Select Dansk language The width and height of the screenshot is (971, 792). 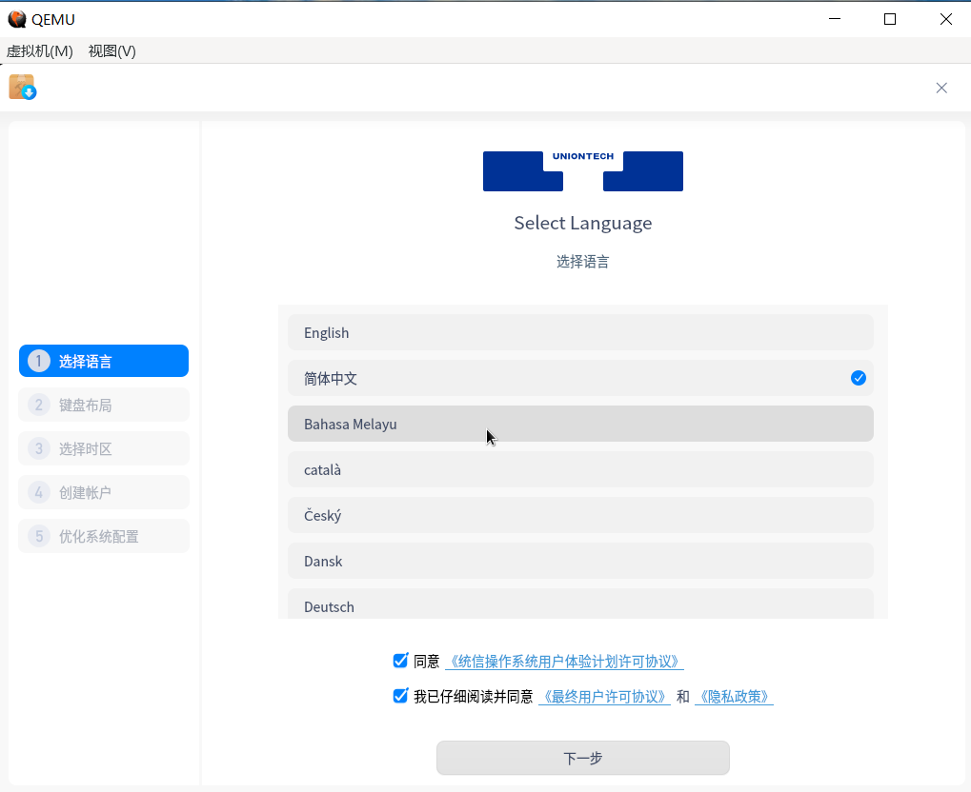580,562
